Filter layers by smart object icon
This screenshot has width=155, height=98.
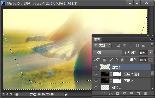pos(144,45)
